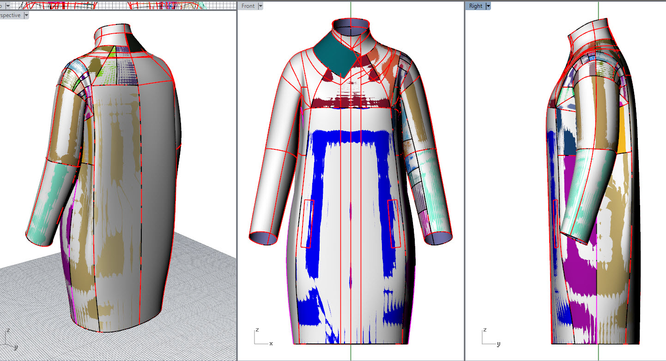
Task: Select the Perspective viewport title label
Action: click(10, 15)
